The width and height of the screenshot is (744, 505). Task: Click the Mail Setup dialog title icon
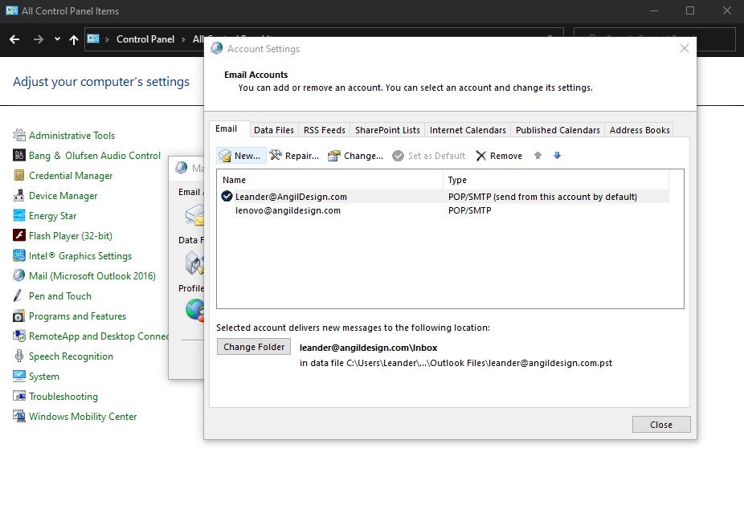tap(182, 167)
